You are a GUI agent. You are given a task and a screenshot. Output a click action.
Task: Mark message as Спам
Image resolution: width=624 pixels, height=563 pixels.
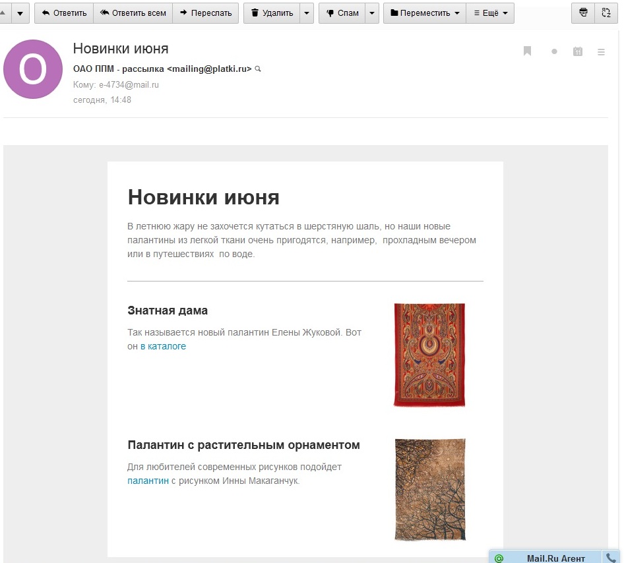tap(342, 13)
